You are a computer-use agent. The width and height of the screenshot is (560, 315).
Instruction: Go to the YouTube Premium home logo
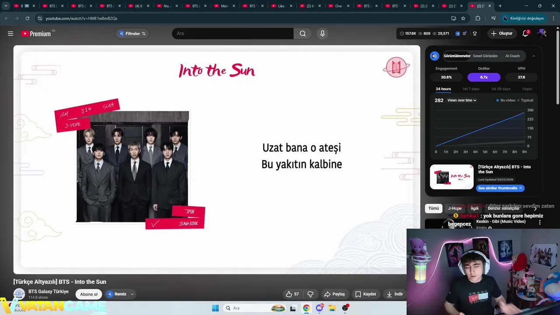36,34
